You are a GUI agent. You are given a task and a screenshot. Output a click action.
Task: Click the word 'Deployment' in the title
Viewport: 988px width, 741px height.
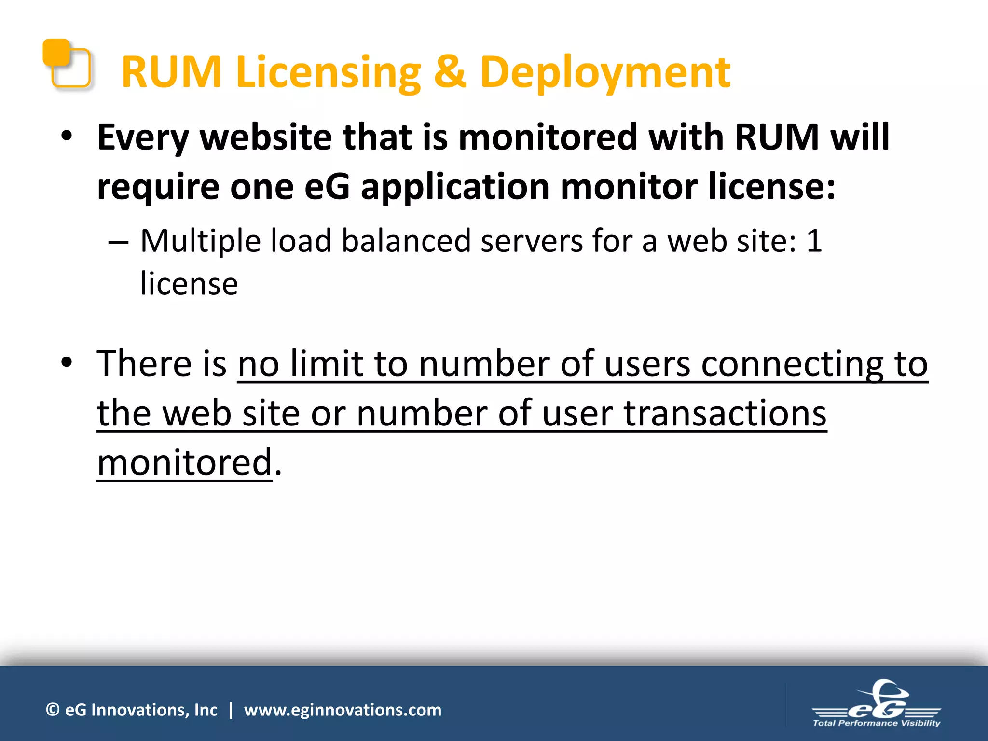tap(605, 72)
